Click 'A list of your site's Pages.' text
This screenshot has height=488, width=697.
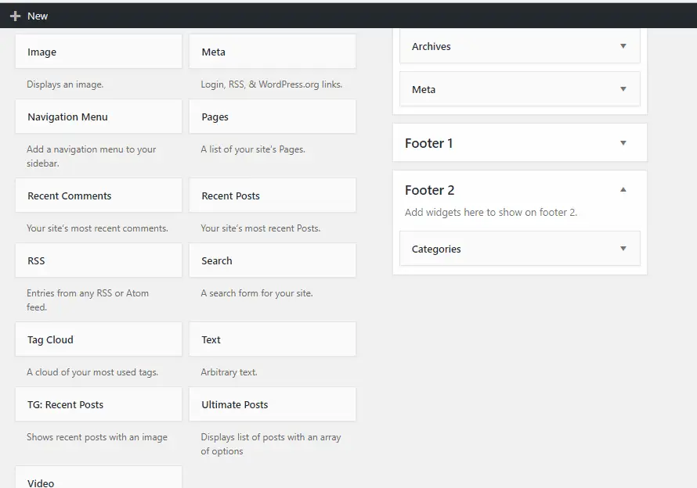click(x=253, y=149)
